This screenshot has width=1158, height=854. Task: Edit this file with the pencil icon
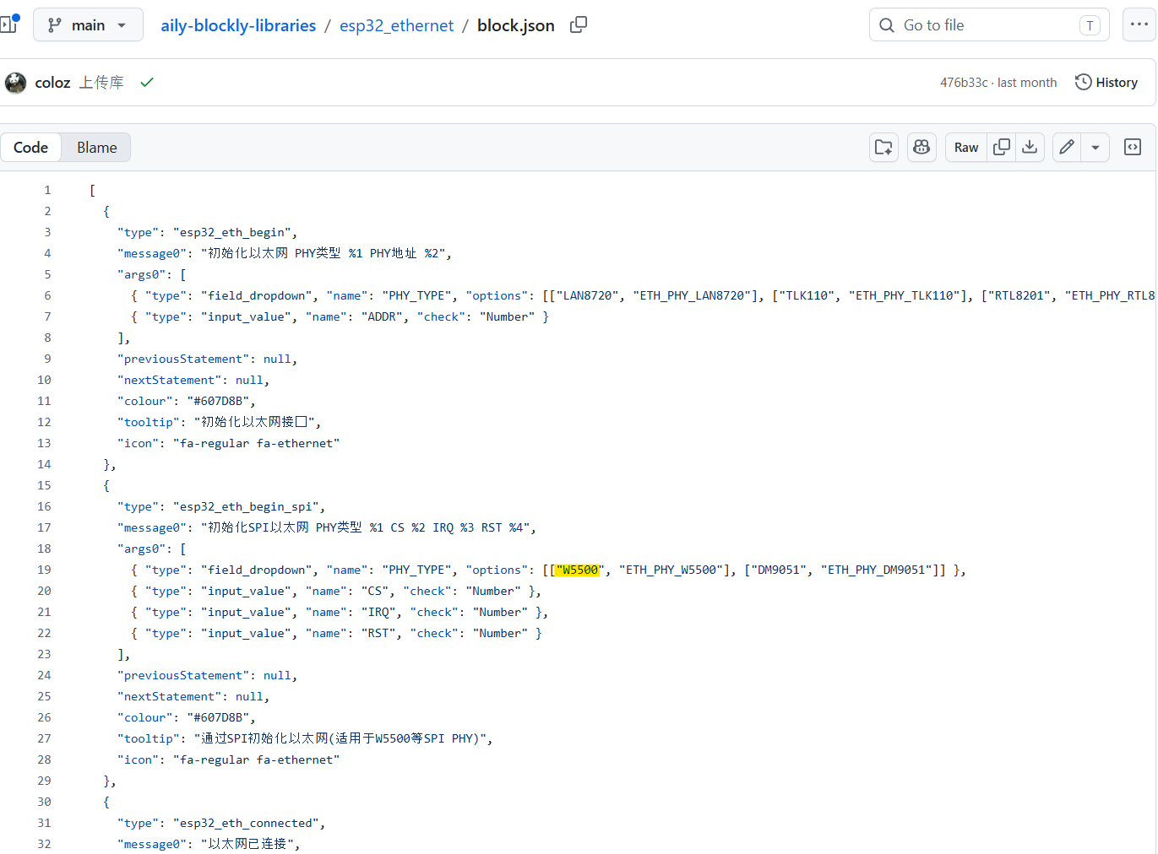click(x=1067, y=147)
